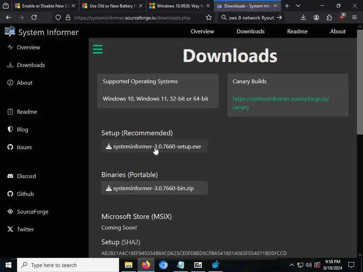
Task: Click the uBlock Origin extension icon
Action: 342,17
